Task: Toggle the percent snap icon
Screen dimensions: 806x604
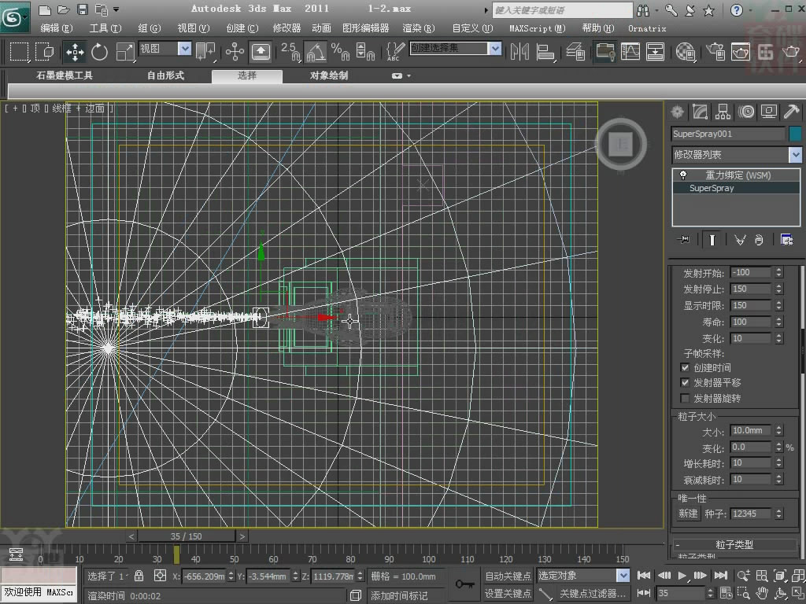Action: pos(340,52)
